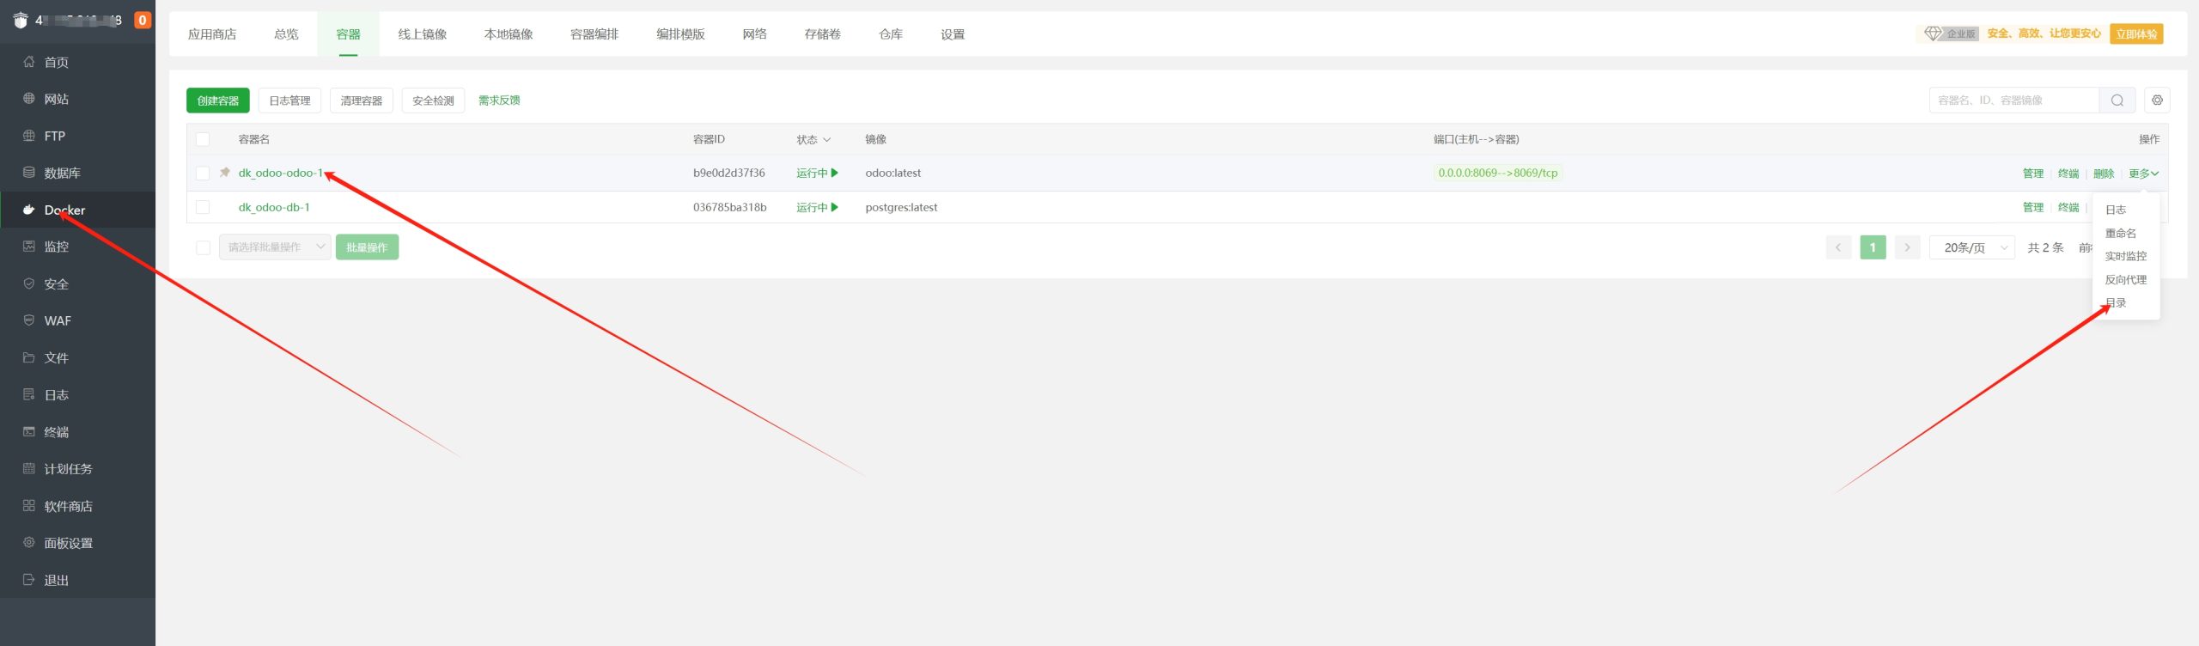The image size is (2199, 646).
Task: Open 软件商店 in the sidebar
Action: coord(68,506)
